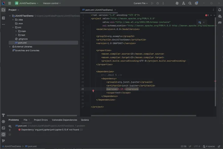Click the red error bulb in the gutter
223x149 pixels.
tap(93, 91)
